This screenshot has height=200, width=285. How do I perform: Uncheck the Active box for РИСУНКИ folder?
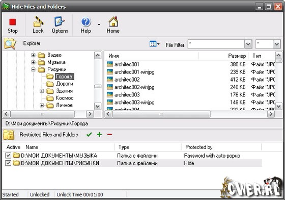(8, 163)
